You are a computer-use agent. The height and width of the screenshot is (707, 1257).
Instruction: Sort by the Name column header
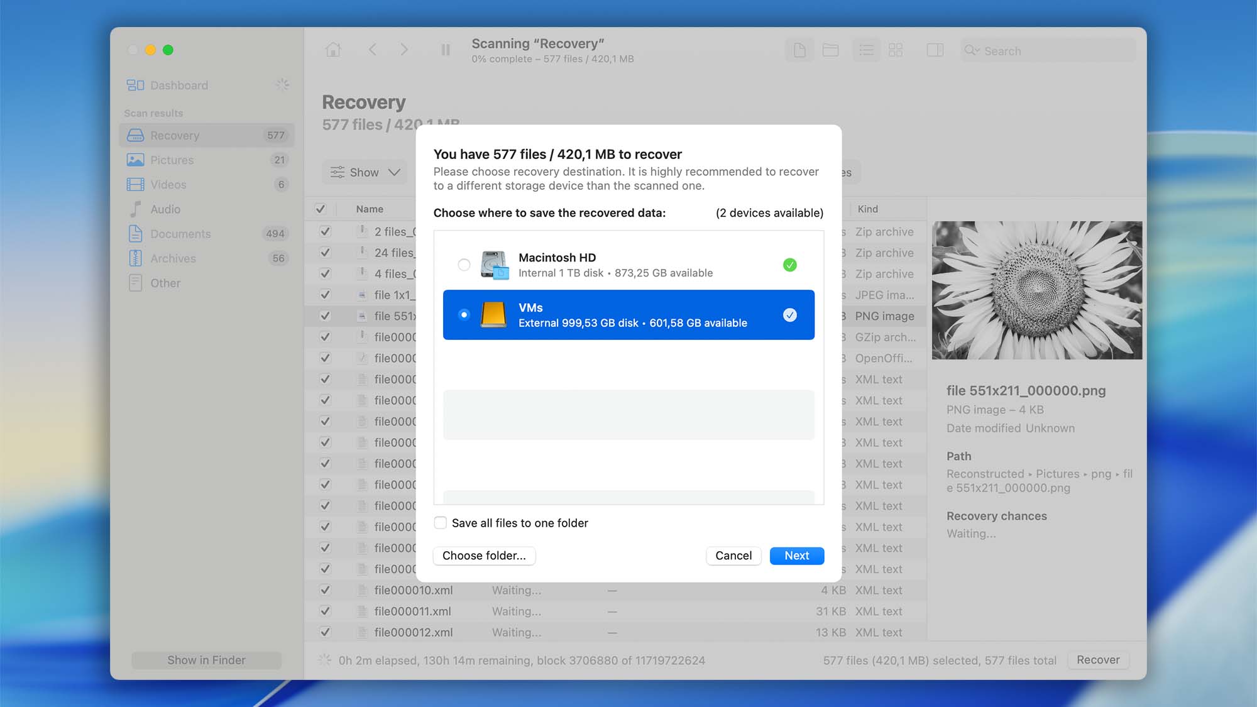(370, 209)
